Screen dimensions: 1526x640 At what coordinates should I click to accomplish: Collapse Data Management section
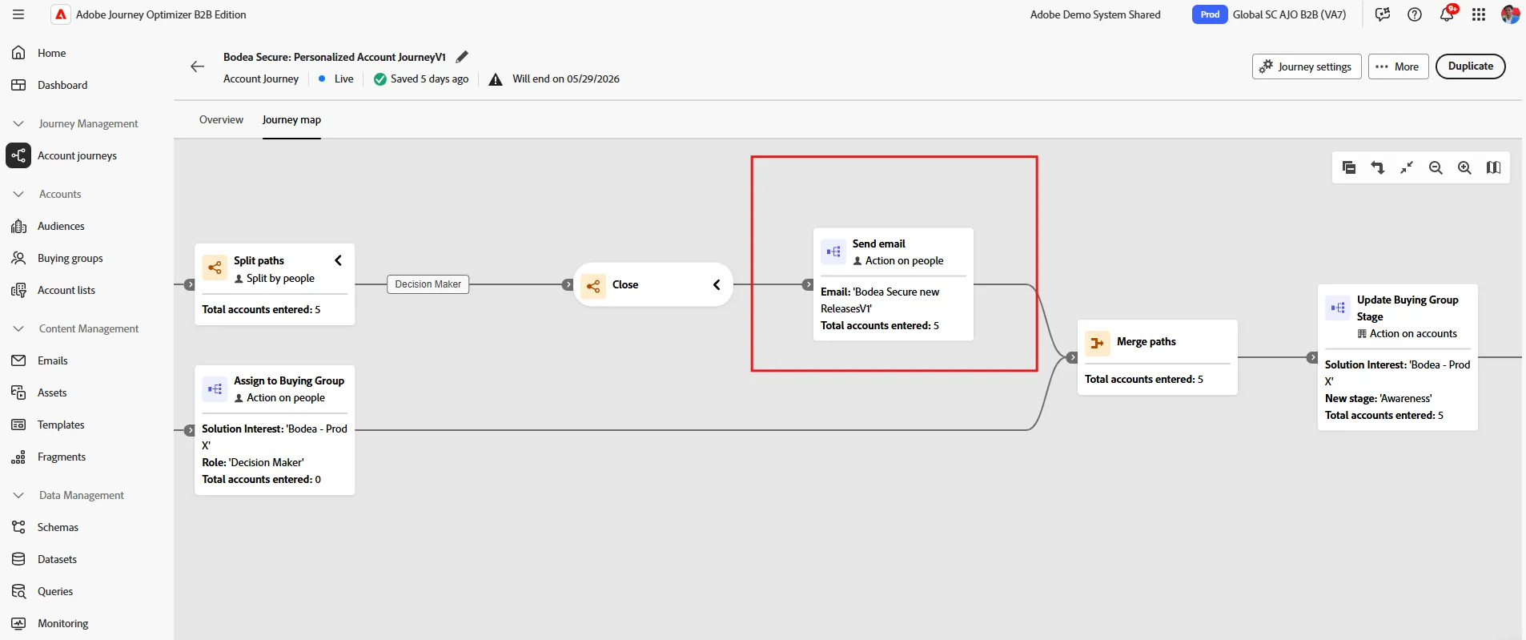coord(18,495)
